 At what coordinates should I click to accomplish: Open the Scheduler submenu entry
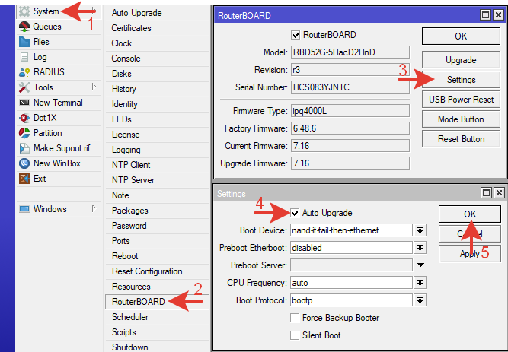point(157,317)
